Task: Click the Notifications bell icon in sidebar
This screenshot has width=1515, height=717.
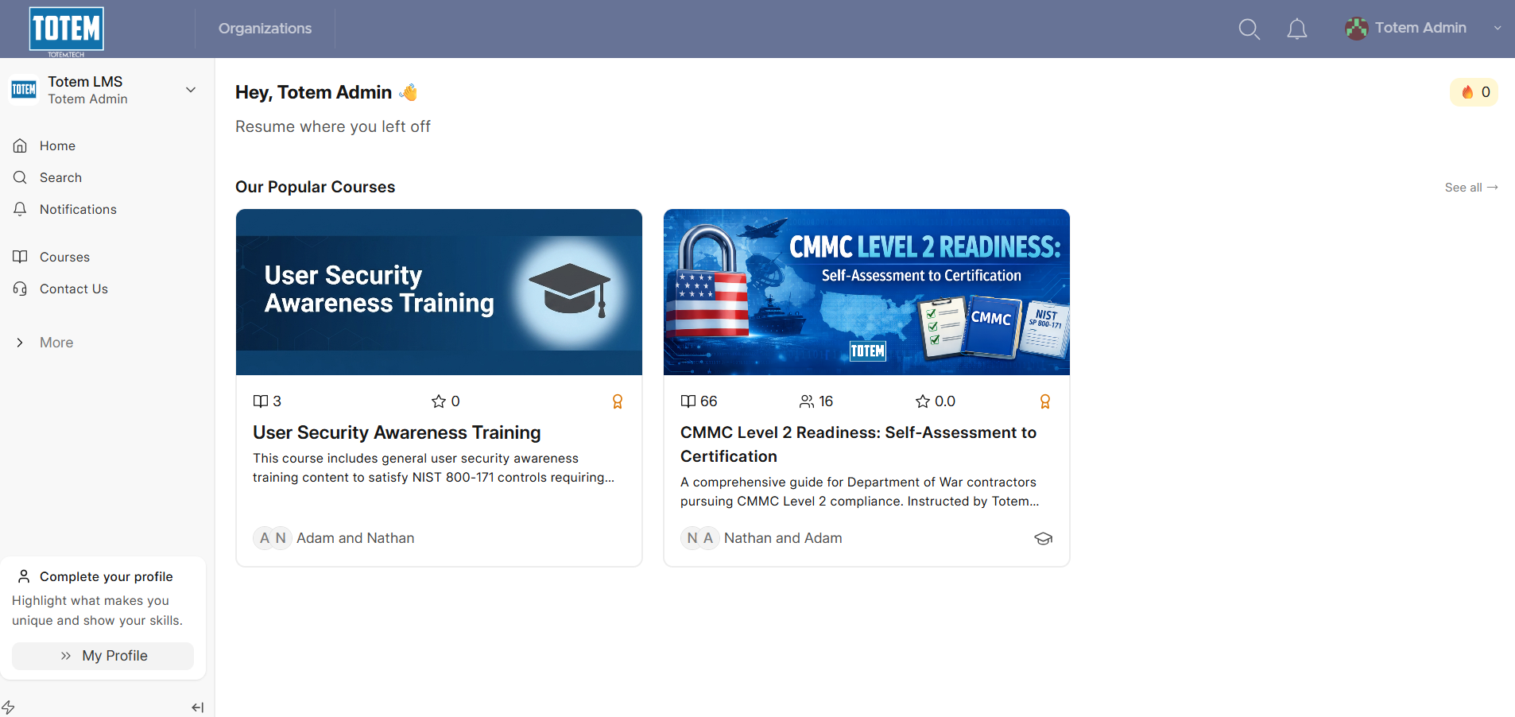Action: pos(21,209)
